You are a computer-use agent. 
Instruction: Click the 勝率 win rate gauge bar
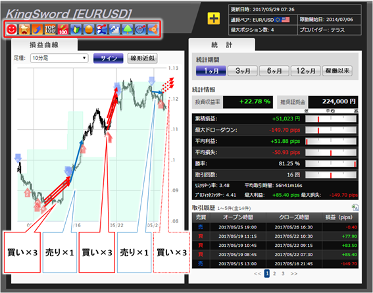click(331, 163)
